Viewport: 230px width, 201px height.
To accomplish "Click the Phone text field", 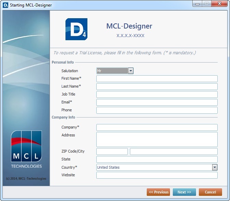I will click(x=157, y=110).
